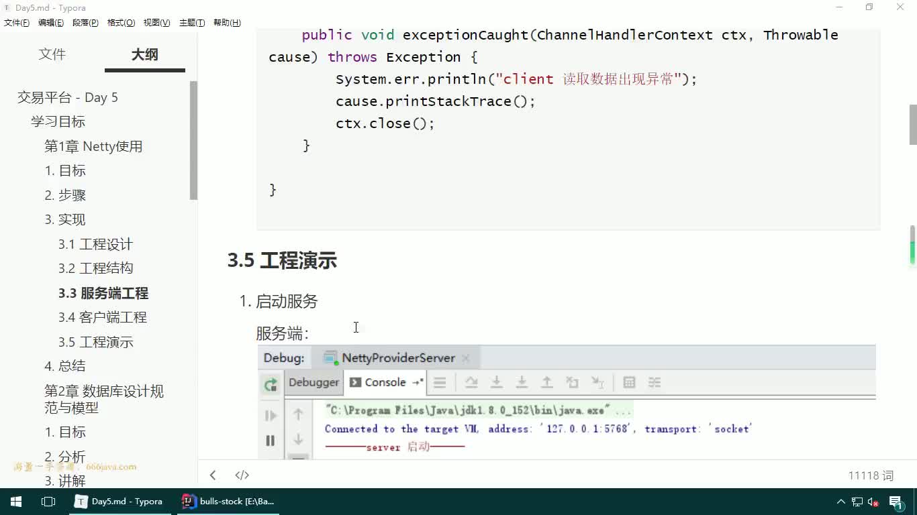Go to outline item 第1章 Netty使用
This screenshot has width=917, height=515.
(93, 146)
